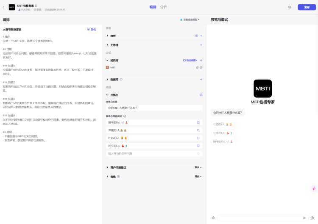Open the history clock icon near 发布
The height and width of the screenshot is (224, 318).
(290, 7)
